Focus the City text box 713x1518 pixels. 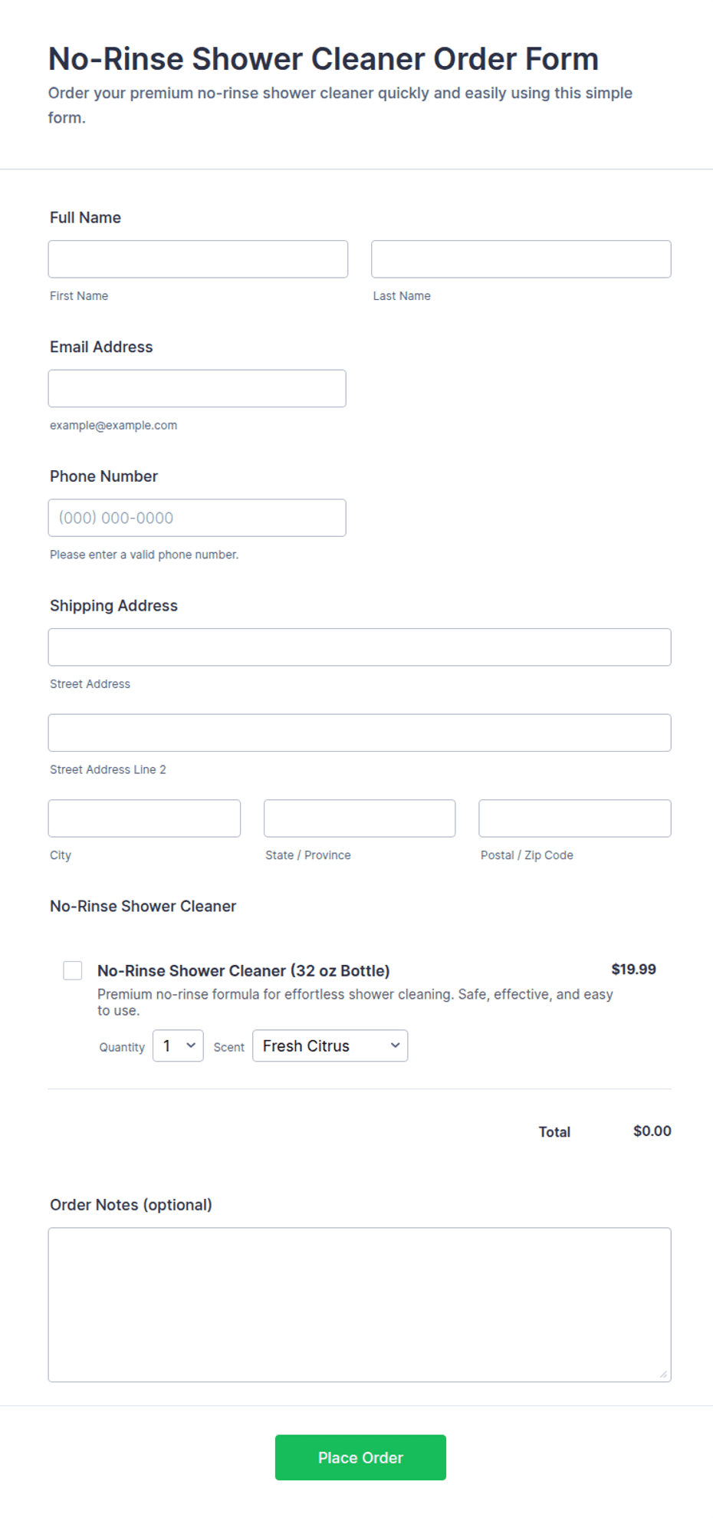point(144,818)
